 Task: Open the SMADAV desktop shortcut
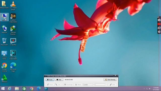click(4, 79)
